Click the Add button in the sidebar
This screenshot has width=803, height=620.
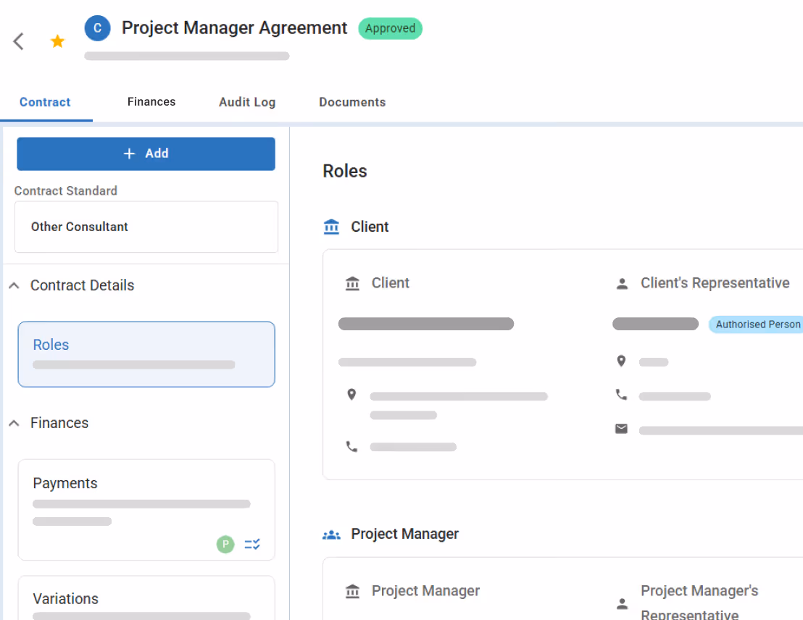146,154
